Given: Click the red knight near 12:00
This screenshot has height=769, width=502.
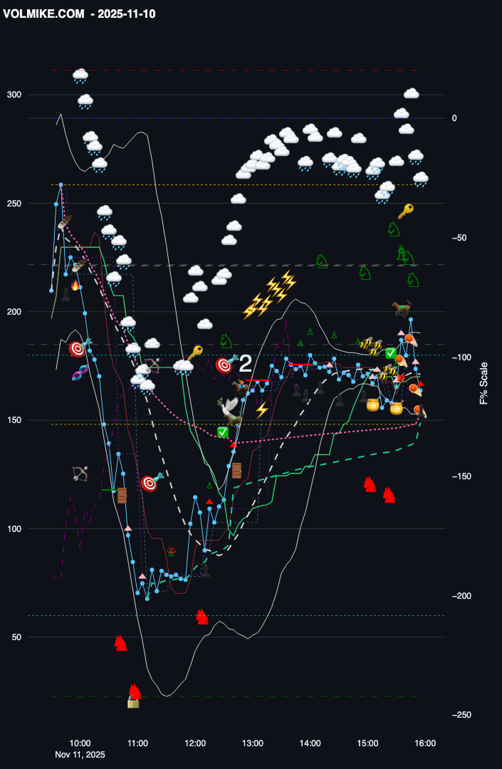Looking at the screenshot, I should coord(202,617).
